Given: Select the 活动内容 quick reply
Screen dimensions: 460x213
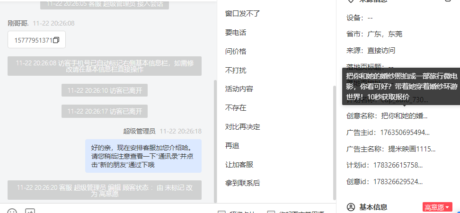Looking at the screenshot, I should point(239,89).
